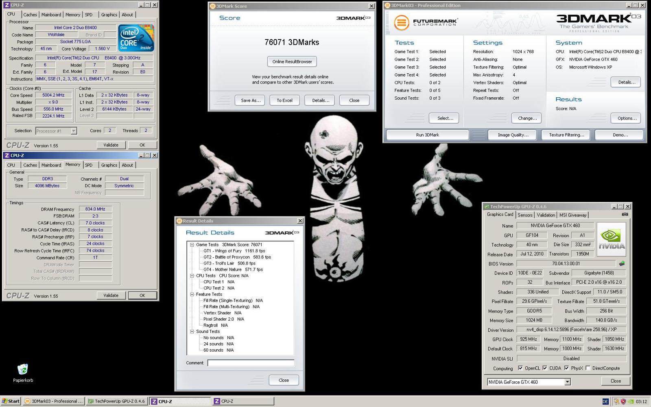The width and height of the screenshot is (651, 407).
Task: Click the 03:12 taskbar clock
Action: tap(641, 402)
